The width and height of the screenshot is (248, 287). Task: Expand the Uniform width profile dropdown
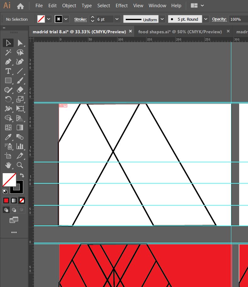click(x=162, y=19)
